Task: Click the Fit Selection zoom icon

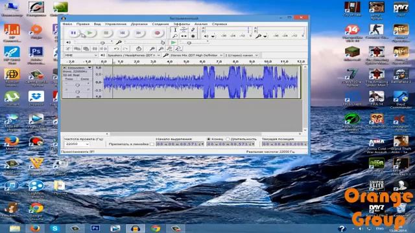Action: 170,49
